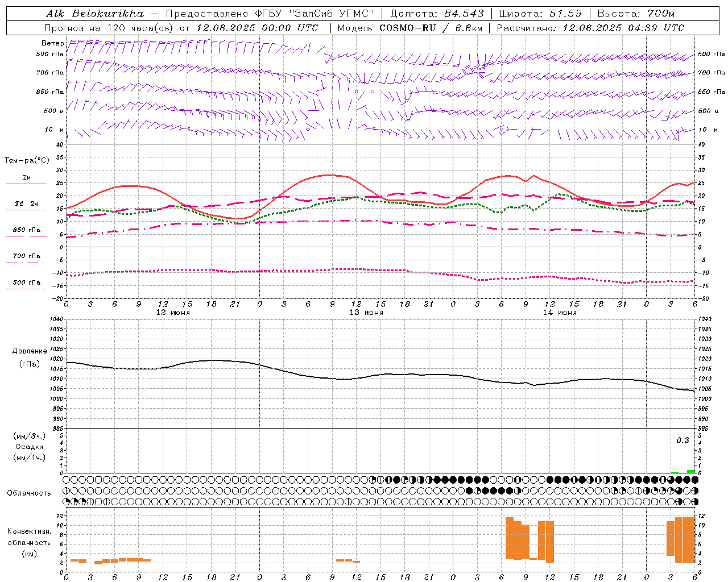Click the (гПа) unit label under Давление
This screenshot has width=728, height=582.
pyautogui.click(x=29, y=364)
